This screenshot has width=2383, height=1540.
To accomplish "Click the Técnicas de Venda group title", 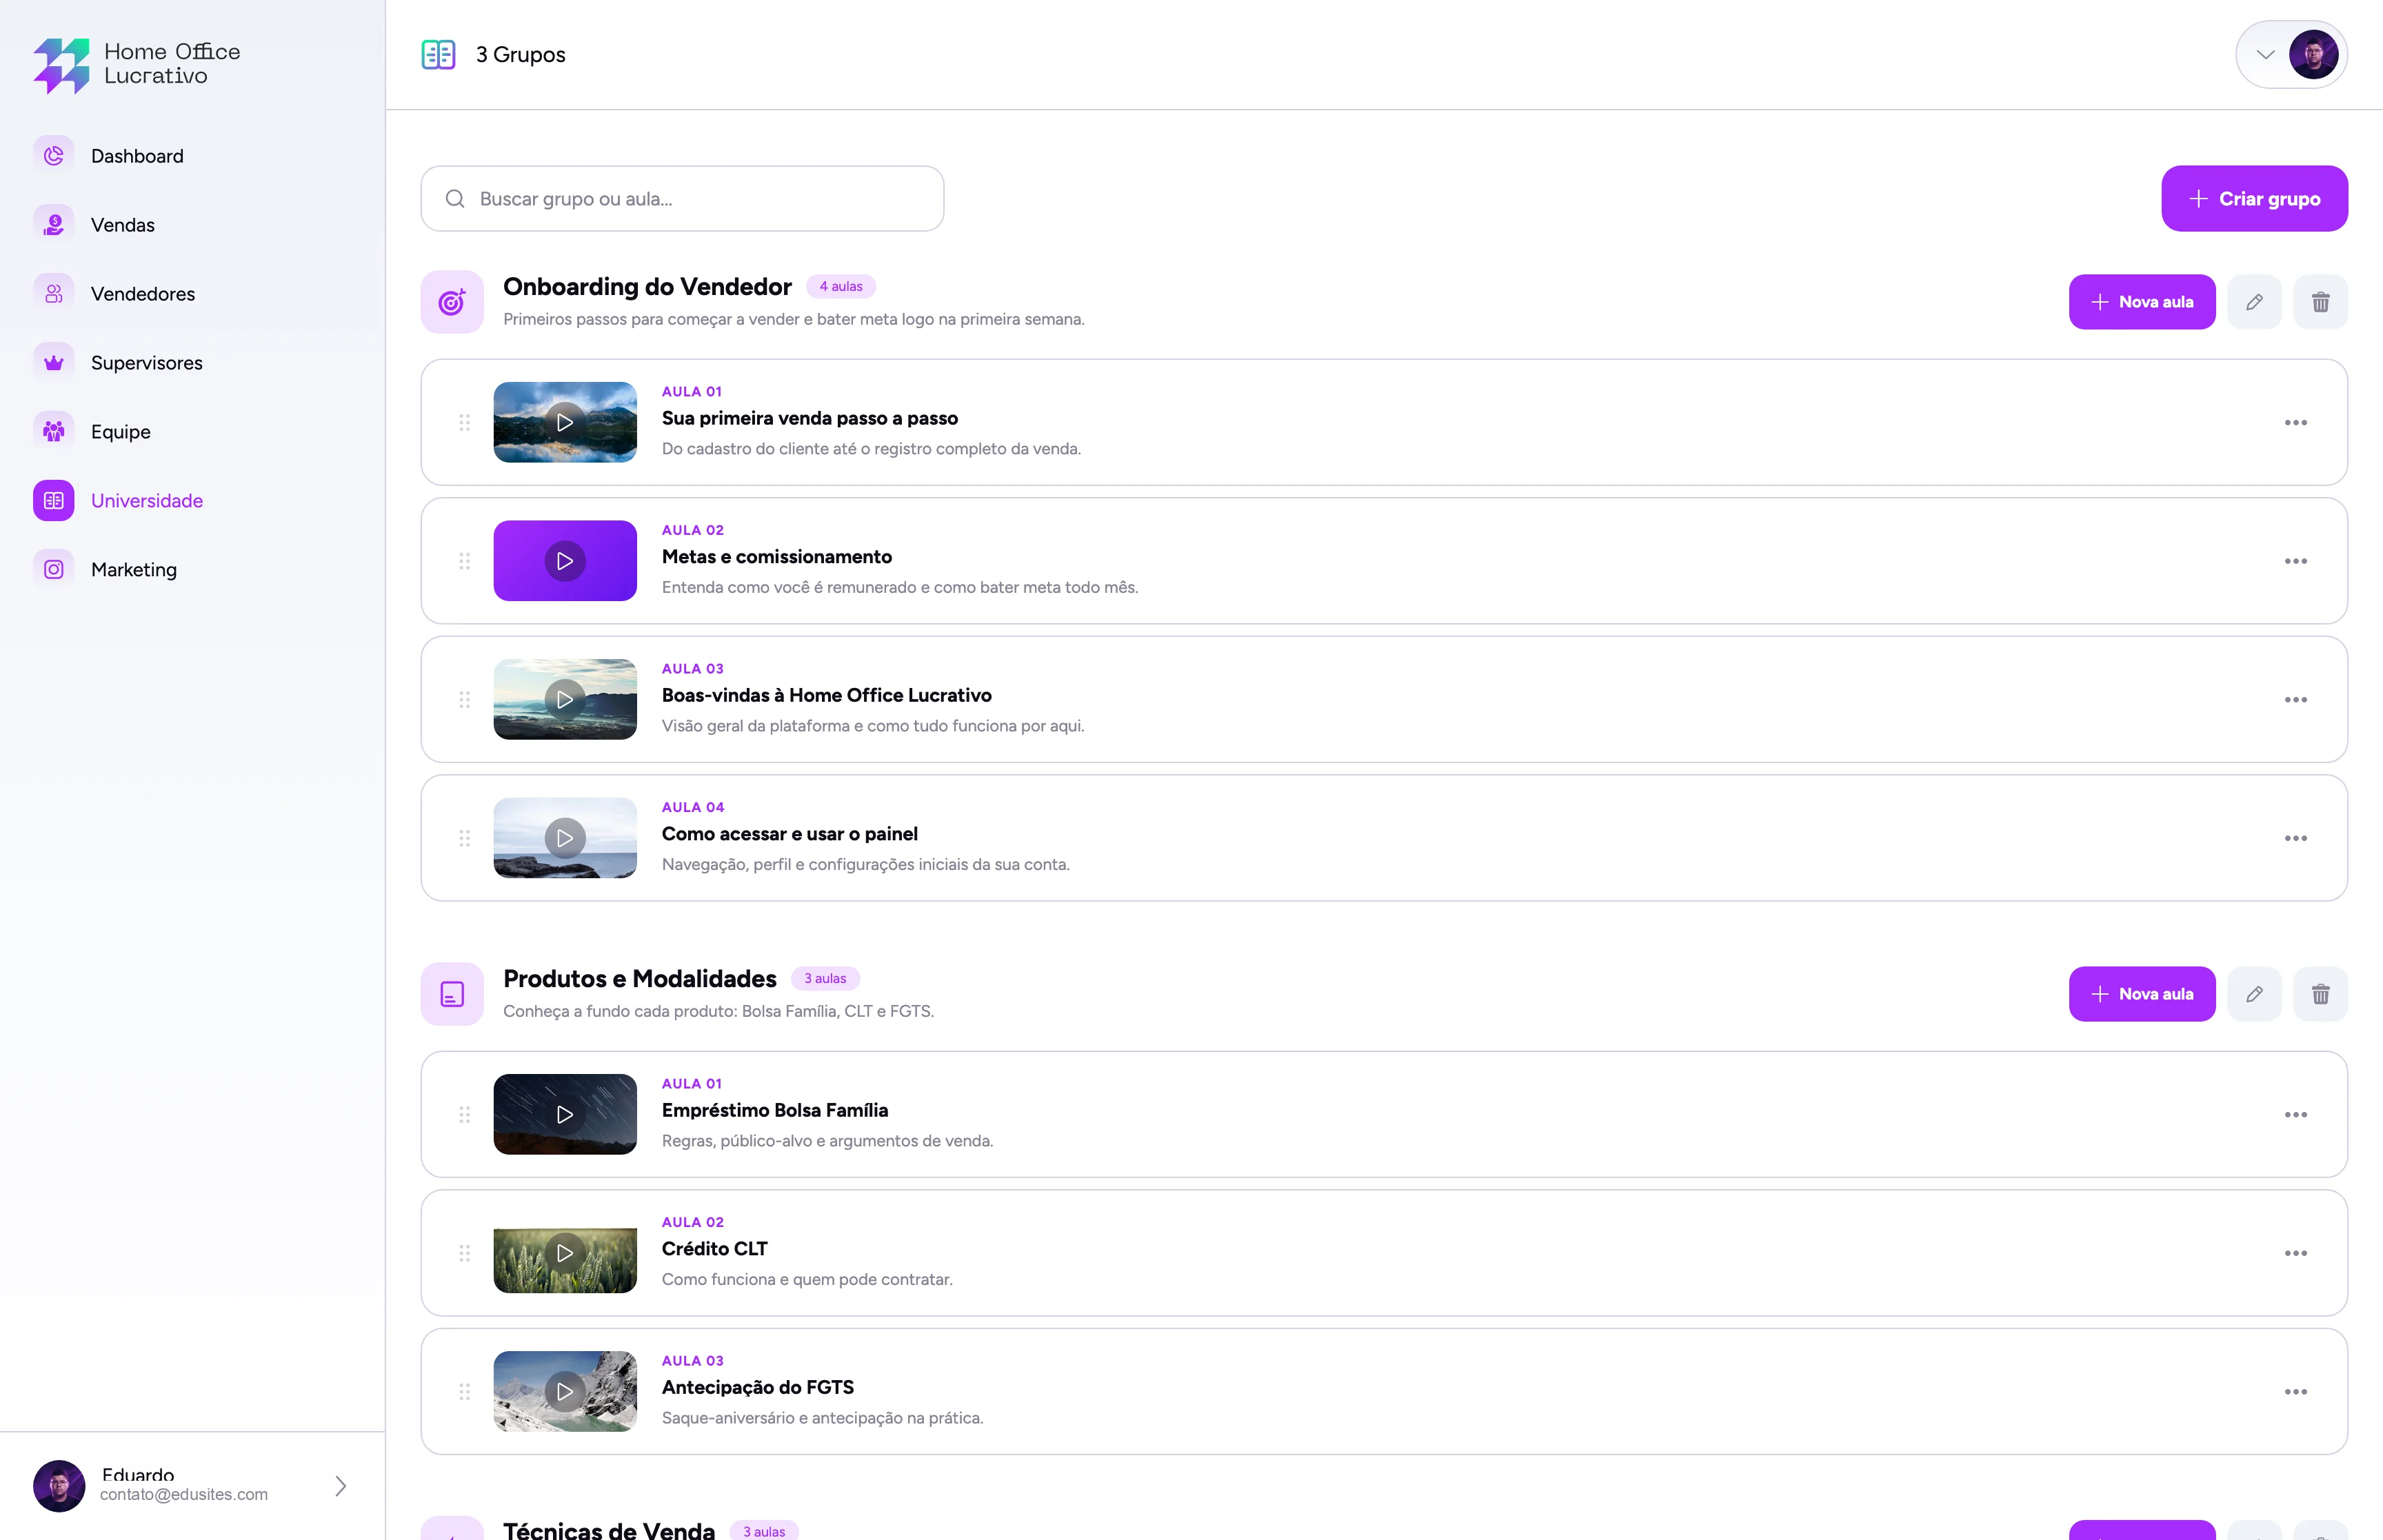I will coord(609,1529).
